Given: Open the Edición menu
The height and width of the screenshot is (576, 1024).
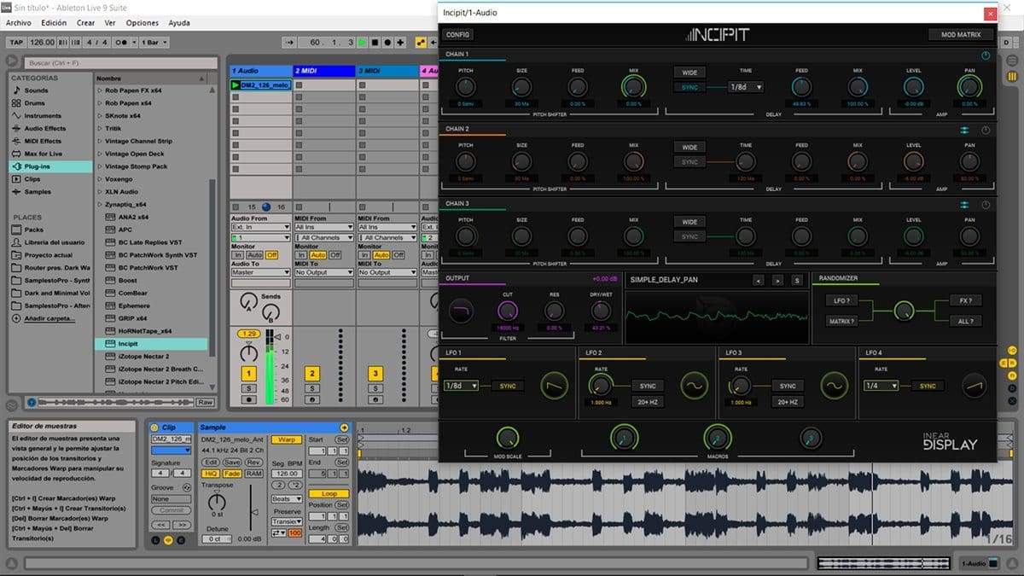Looking at the screenshot, I should click(54, 23).
